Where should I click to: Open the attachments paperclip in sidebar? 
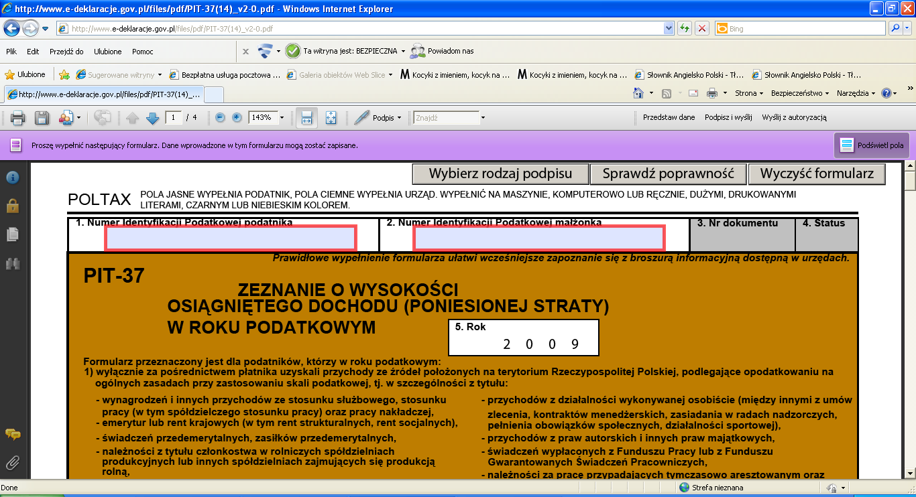12,462
